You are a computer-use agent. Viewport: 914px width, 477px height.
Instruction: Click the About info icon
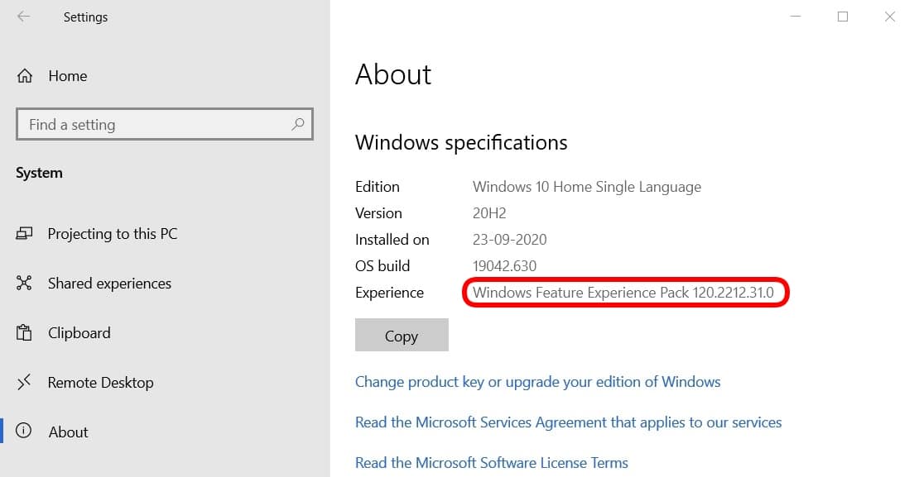click(x=23, y=431)
